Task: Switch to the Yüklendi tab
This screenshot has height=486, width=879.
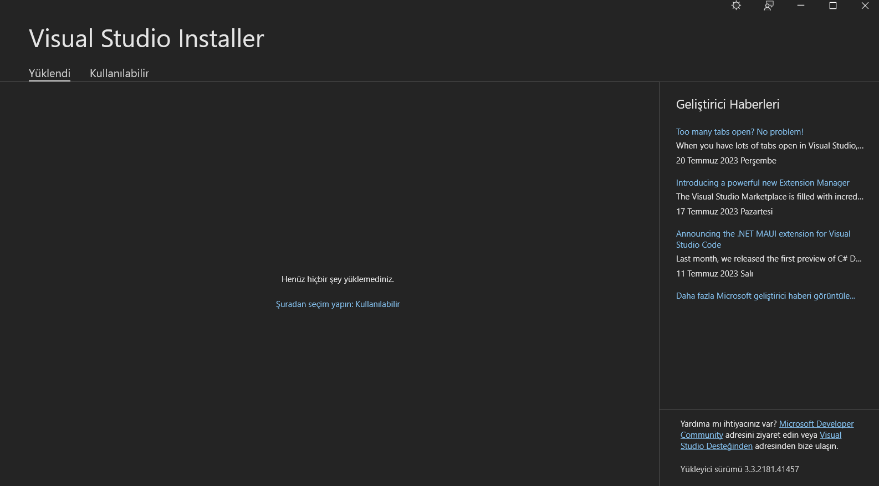Action: [x=49, y=73]
